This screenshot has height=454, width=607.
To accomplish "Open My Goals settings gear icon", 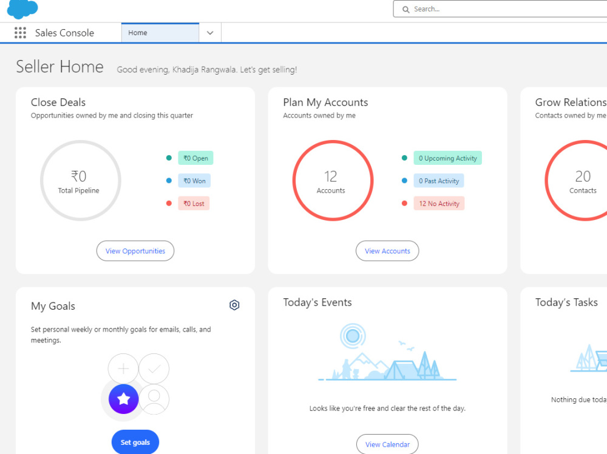I will pyautogui.click(x=234, y=305).
